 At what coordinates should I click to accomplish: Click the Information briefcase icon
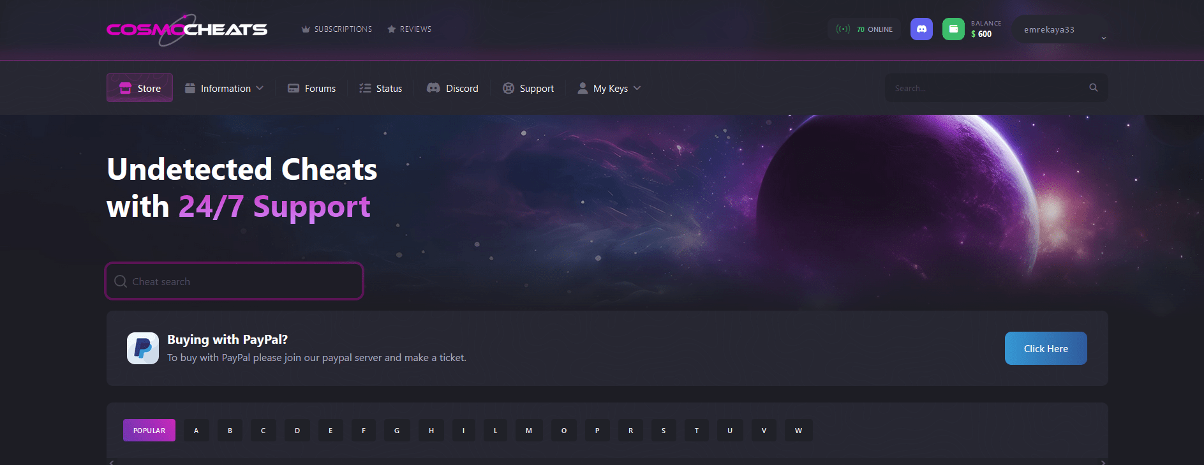pos(190,88)
